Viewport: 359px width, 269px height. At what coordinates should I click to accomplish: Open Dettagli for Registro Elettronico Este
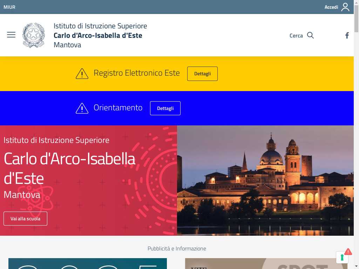(202, 74)
